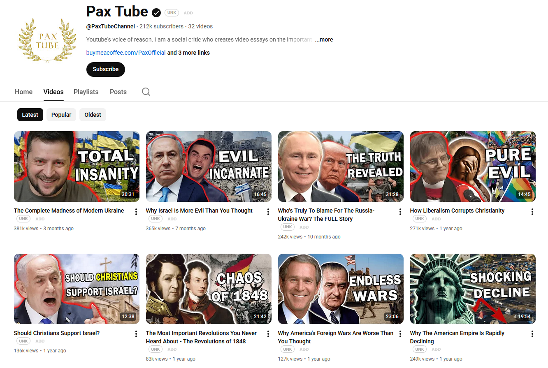Play the PURE EVIL thumbnail video
548x368 pixels.
473,167
